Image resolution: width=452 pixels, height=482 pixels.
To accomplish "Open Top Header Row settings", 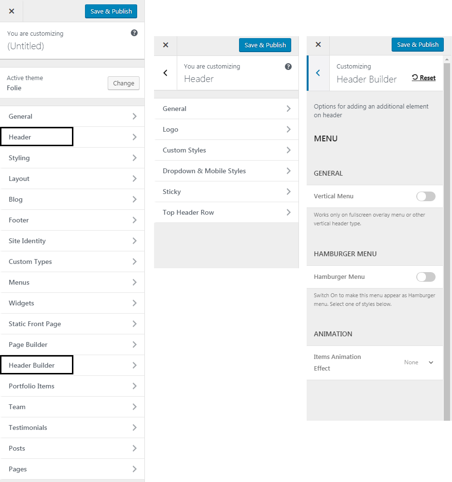I will pos(226,212).
